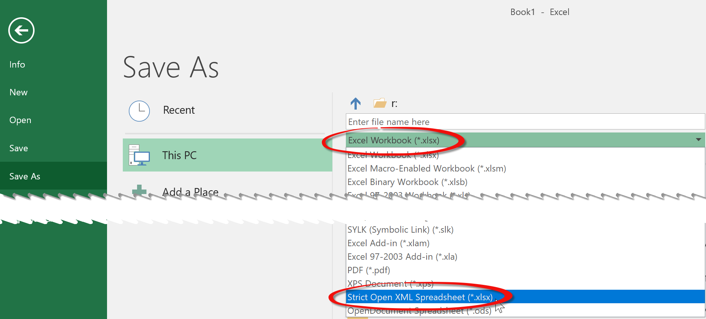Pick Strict Open XML Spreadsheet (*.xlsx)
The image size is (706, 319).
tap(420, 297)
